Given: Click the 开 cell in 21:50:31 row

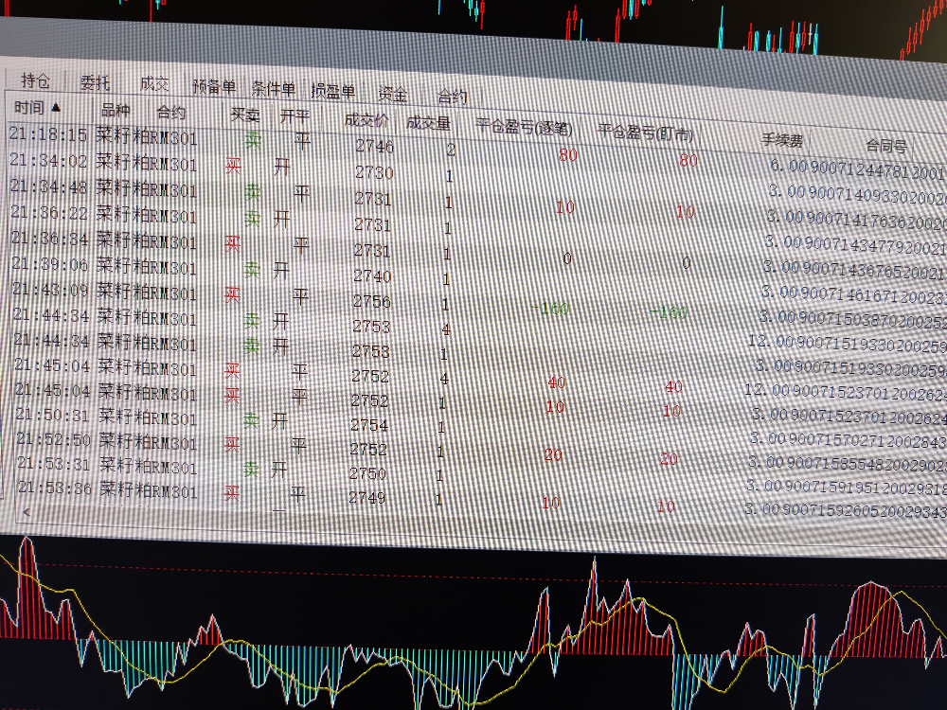Looking at the screenshot, I should [279, 420].
